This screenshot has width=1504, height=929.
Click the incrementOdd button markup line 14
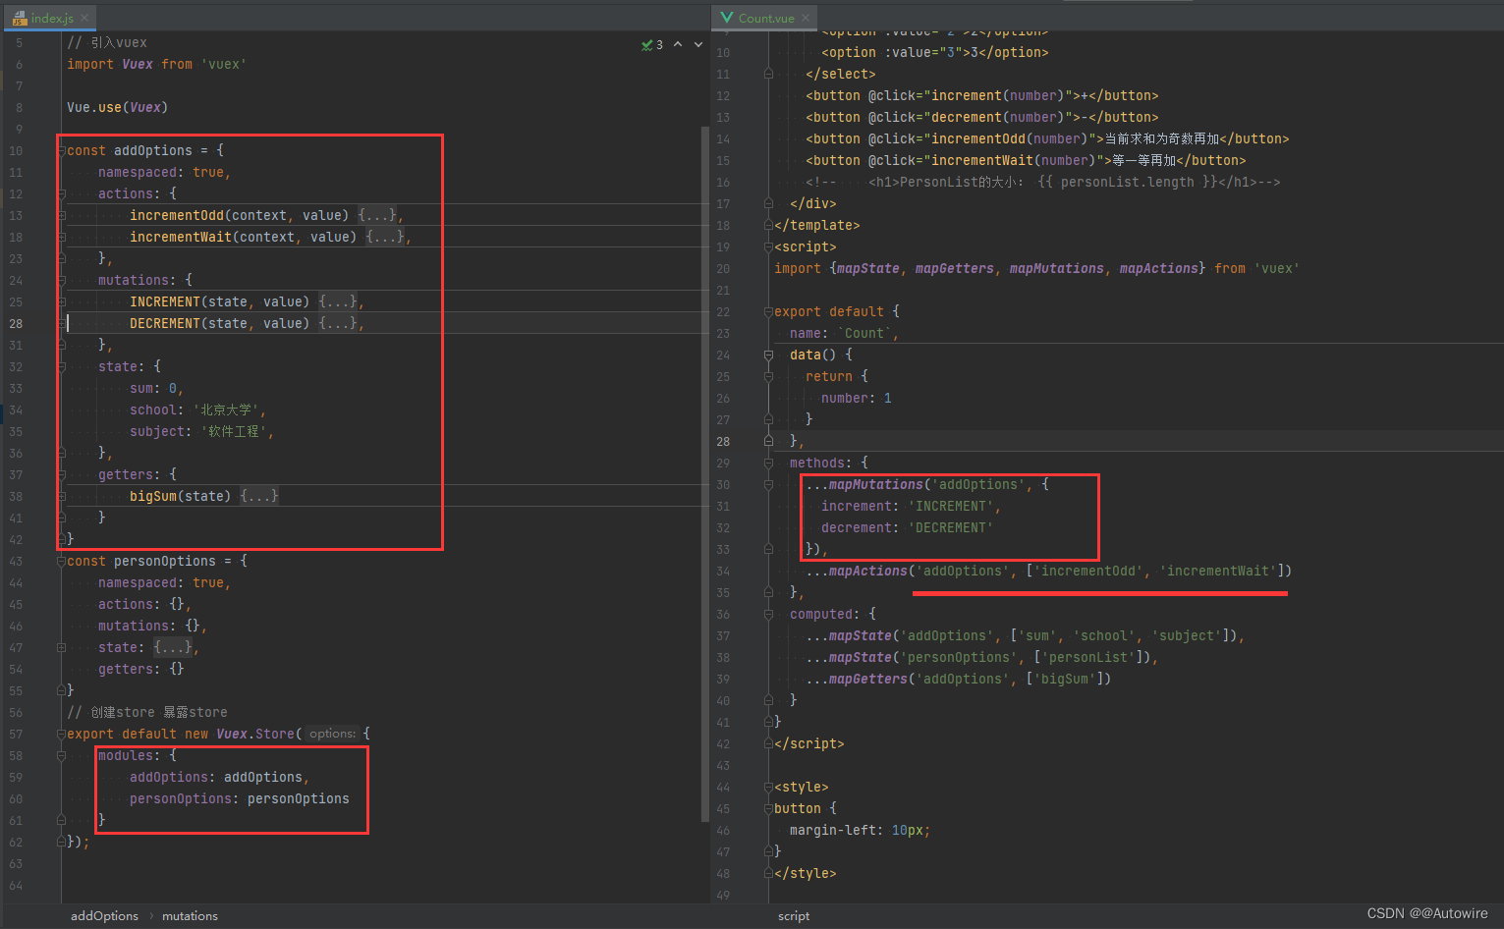tap(1047, 138)
